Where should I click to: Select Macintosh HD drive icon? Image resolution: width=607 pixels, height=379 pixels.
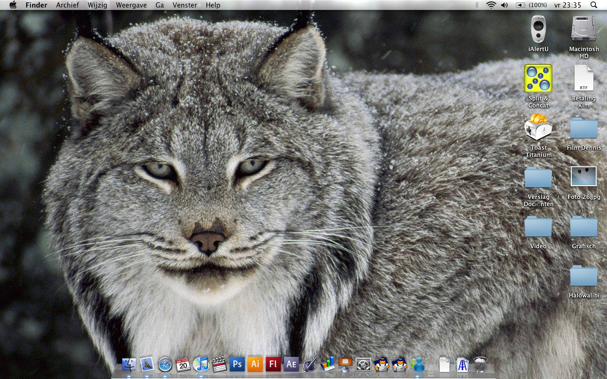tap(584, 37)
